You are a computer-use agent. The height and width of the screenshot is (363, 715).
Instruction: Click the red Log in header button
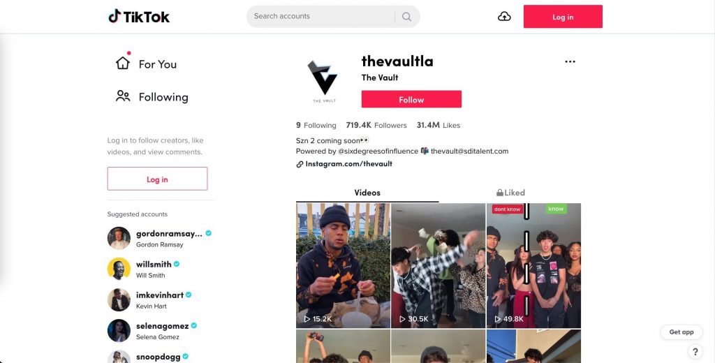[x=563, y=17]
